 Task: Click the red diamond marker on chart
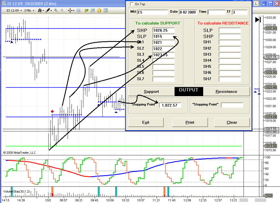pyautogui.click(x=52, y=111)
